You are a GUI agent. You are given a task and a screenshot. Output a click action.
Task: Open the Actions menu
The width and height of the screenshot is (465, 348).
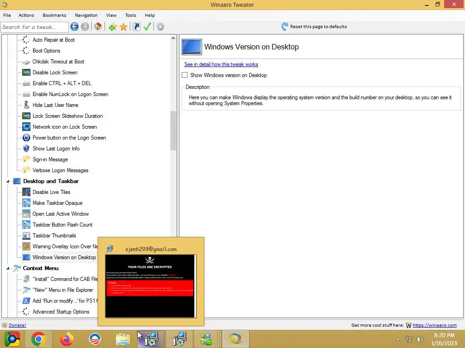pos(26,15)
